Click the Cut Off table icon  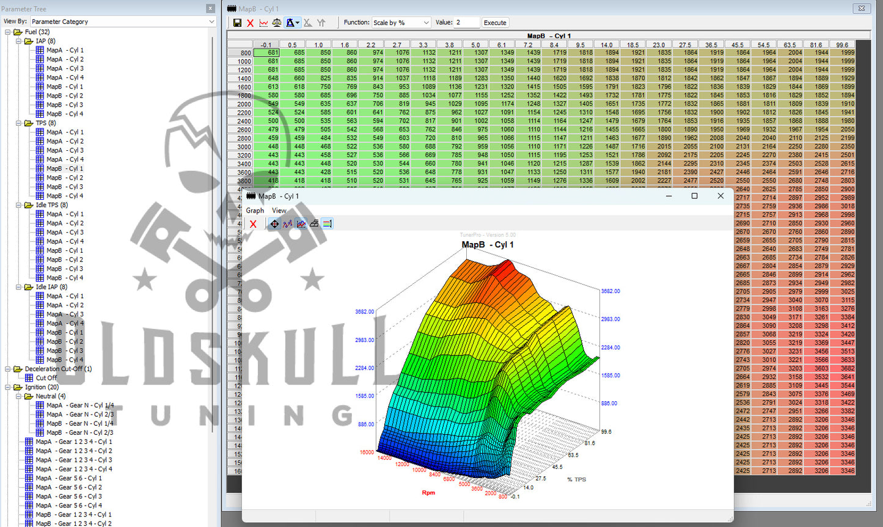click(29, 378)
